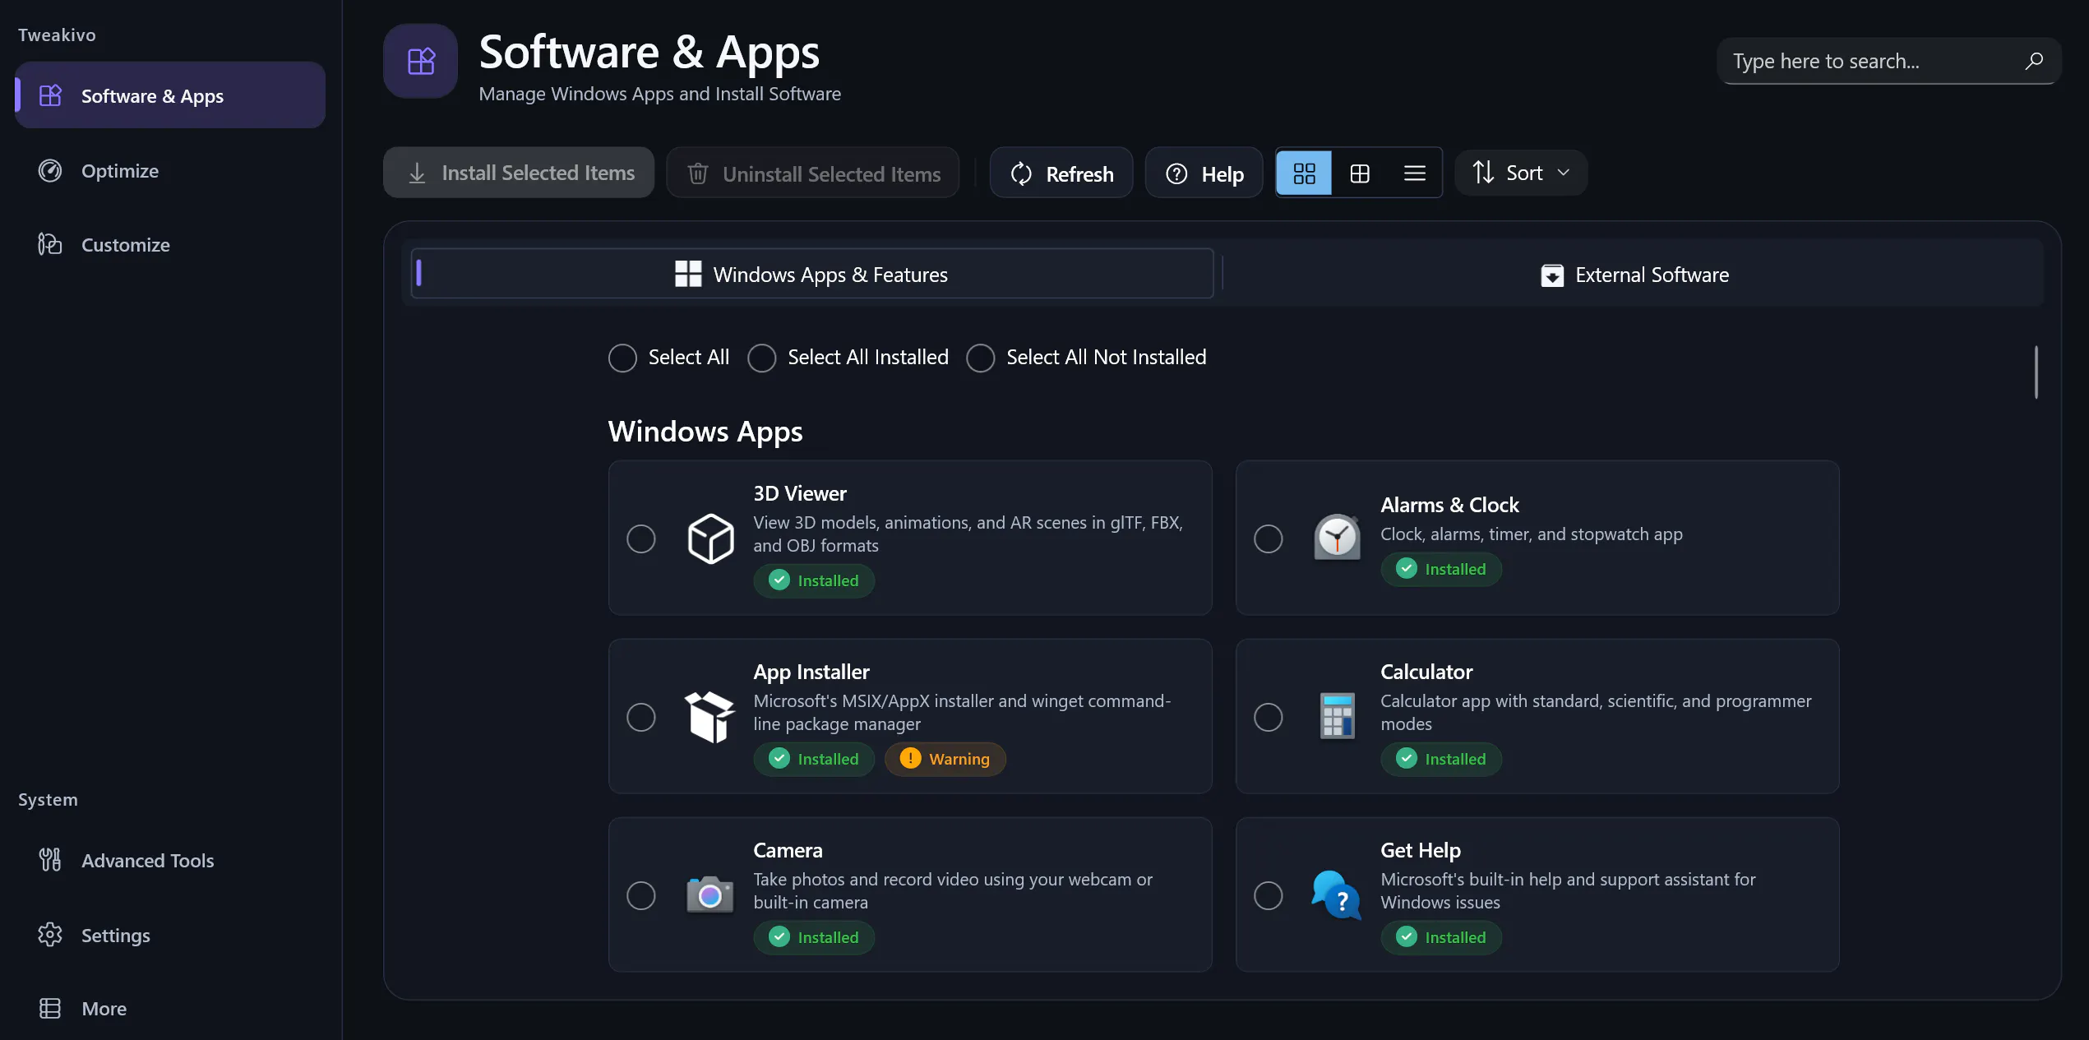The image size is (2089, 1040).
Task: Tick the Calculator selection circle
Action: coord(1268,717)
